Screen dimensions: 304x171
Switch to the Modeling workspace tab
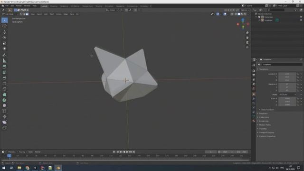54,6
